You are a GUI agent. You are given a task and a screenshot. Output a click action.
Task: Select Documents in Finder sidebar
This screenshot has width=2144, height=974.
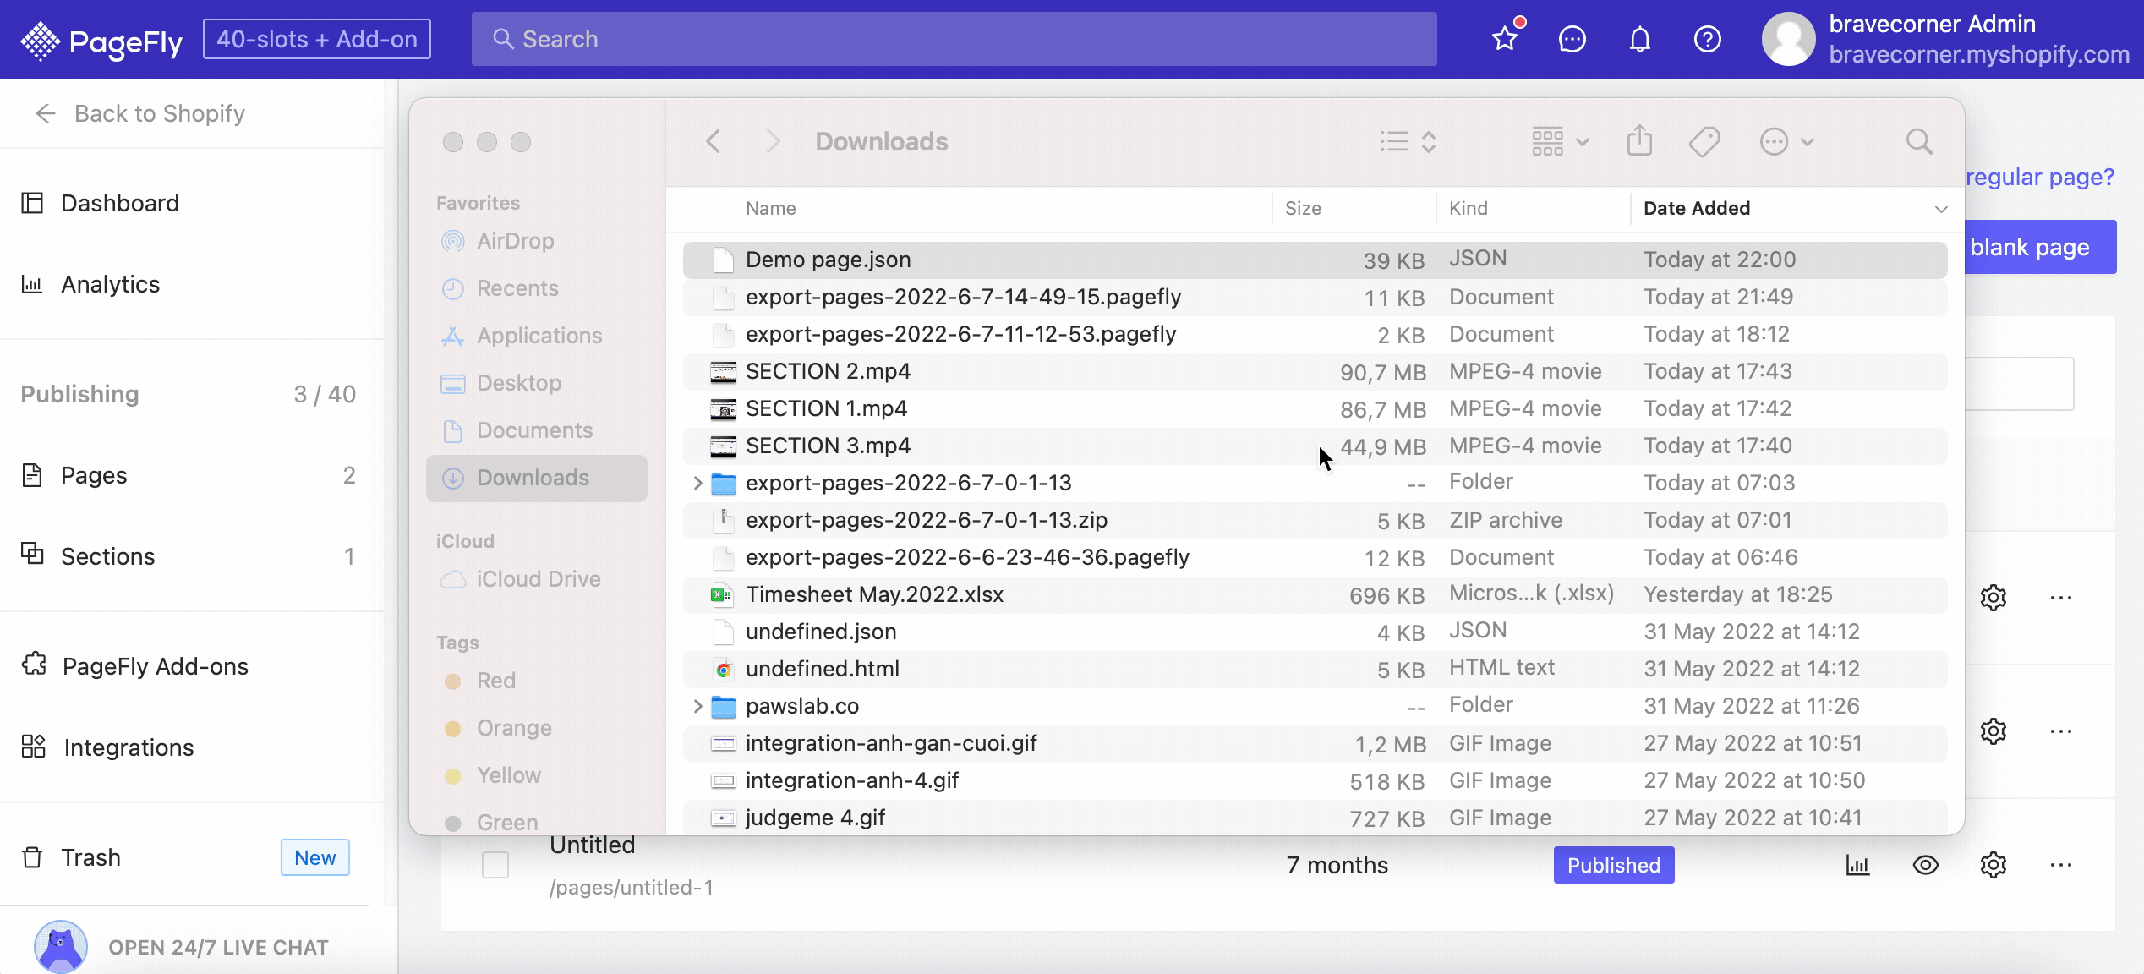(x=537, y=430)
